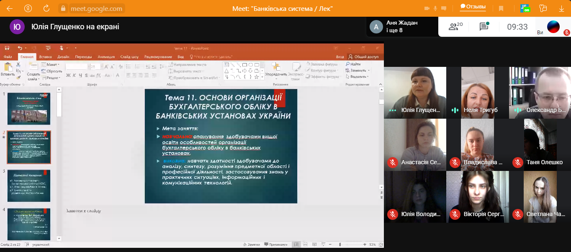Click the Общий доступ share button
The image size is (571, 252).
click(363, 57)
